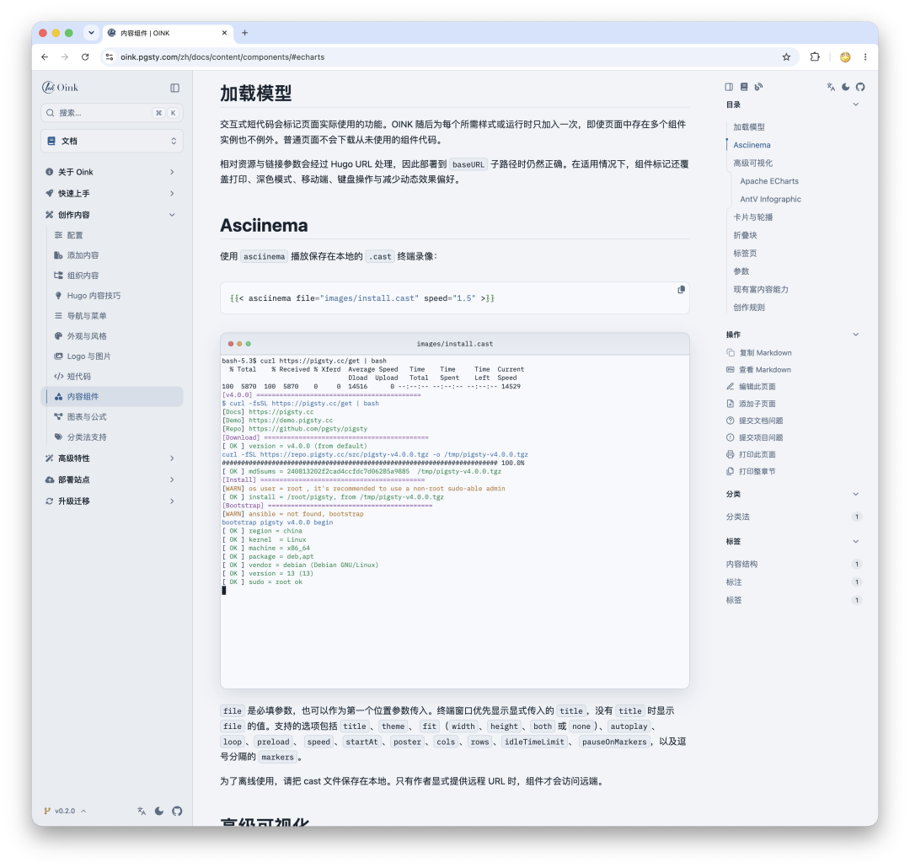This screenshot has height=868, width=910.
Task: Open the 文档 section dropdown
Action: (112, 141)
